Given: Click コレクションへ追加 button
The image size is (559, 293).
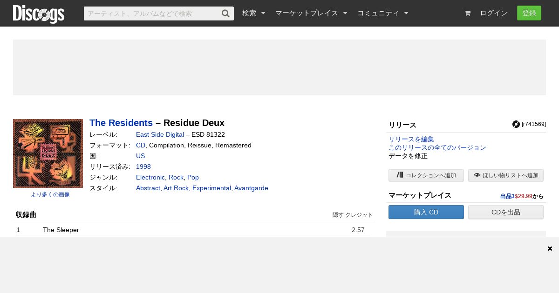Looking at the screenshot, I should click(x=426, y=175).
